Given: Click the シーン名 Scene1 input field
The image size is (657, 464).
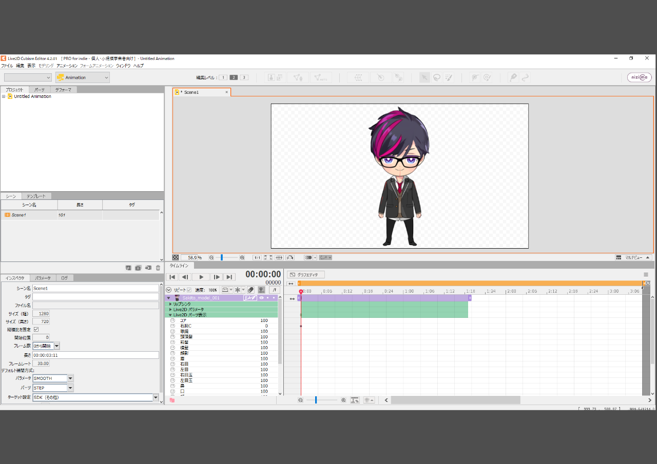Looking at the screenshot, I should pos(95,288).
